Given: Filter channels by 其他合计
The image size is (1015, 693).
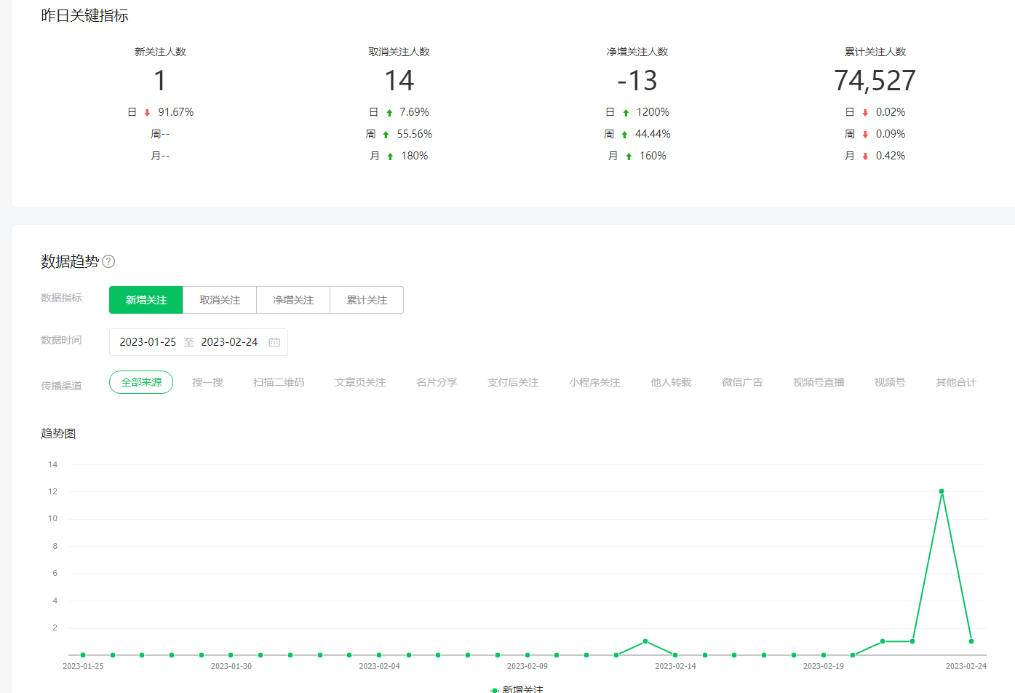Looking at the screenshot, I should [x=956, y=382].
